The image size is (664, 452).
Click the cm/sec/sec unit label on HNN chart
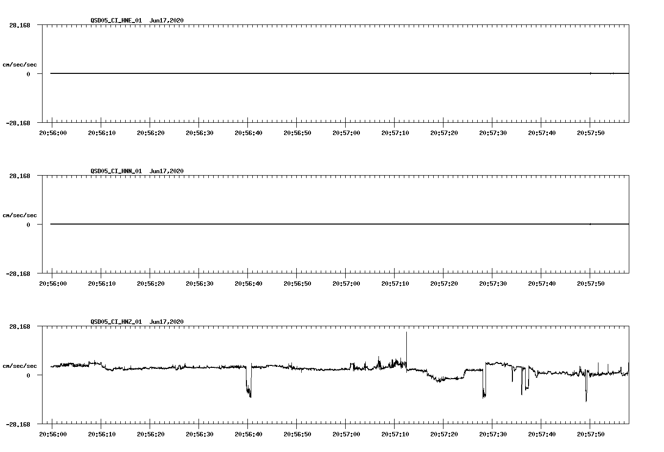[20, 215]
